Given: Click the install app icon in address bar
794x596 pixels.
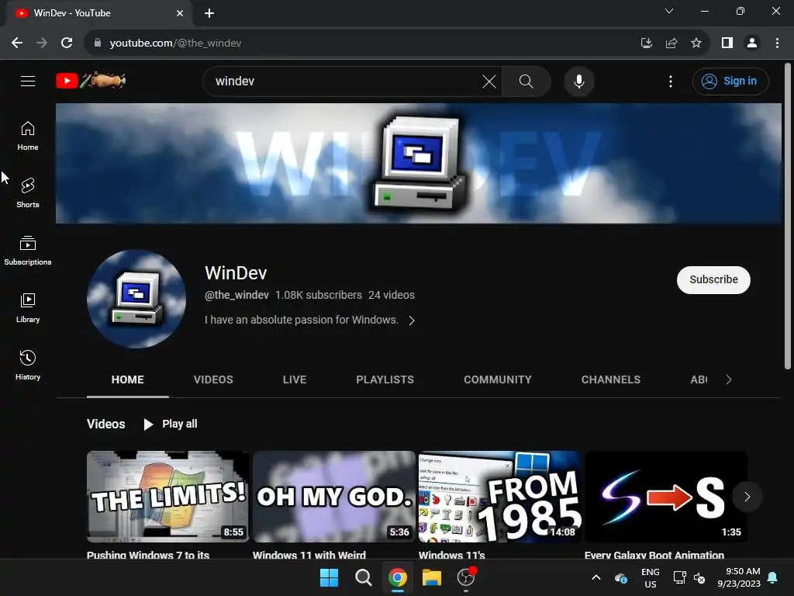Looking at the screenshot, I should point(646,43).
